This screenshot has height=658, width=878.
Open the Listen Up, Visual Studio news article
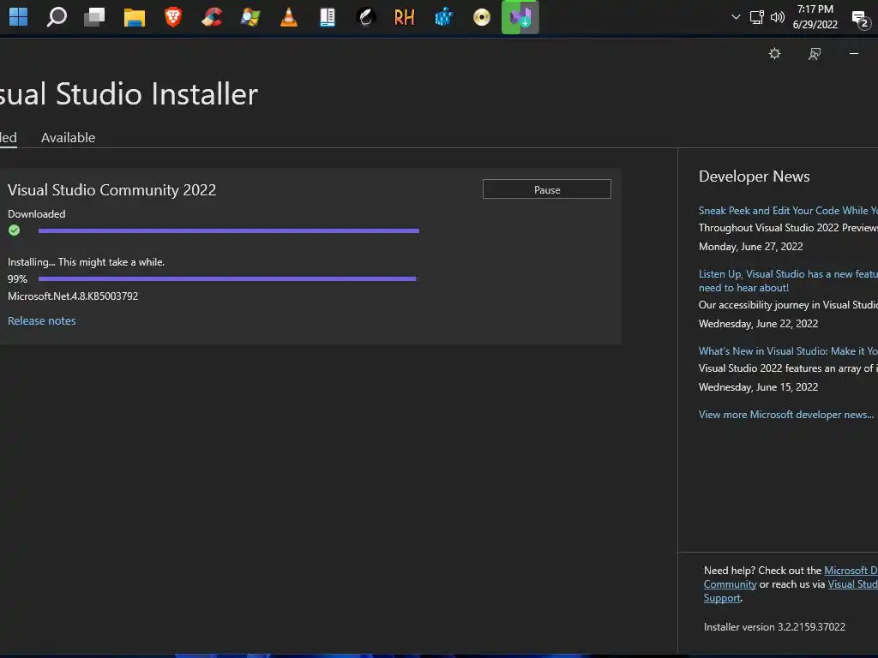(788, 280)
